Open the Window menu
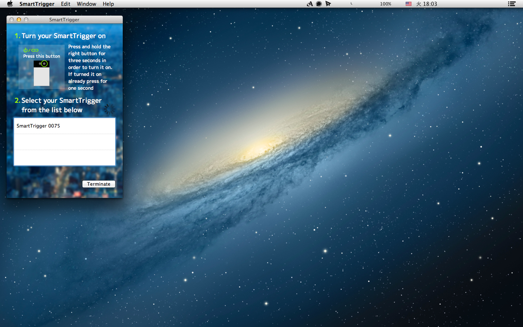Screen dimensions: 523x327 click(86, 4)
